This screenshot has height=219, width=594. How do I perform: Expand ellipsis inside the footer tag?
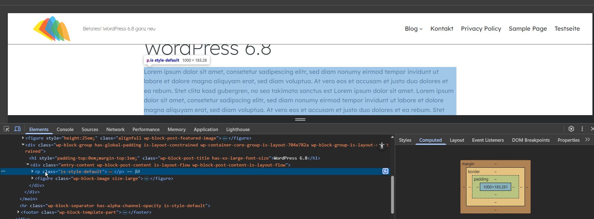pos(125,212)
